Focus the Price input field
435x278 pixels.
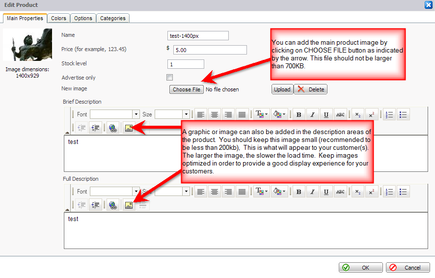210,50
